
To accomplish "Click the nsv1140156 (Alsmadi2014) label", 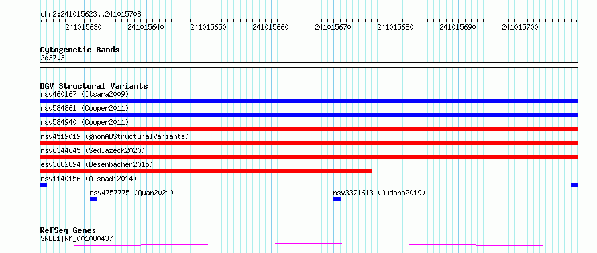I will click(89, 179).
